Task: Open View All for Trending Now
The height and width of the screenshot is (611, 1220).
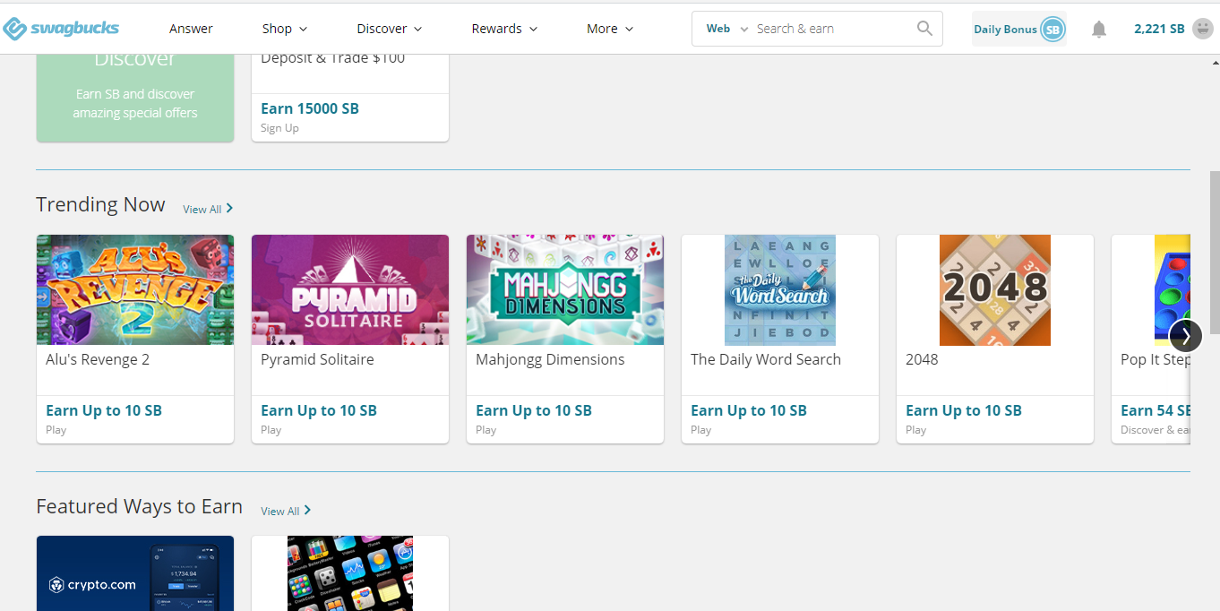Action: coord(208,209)
